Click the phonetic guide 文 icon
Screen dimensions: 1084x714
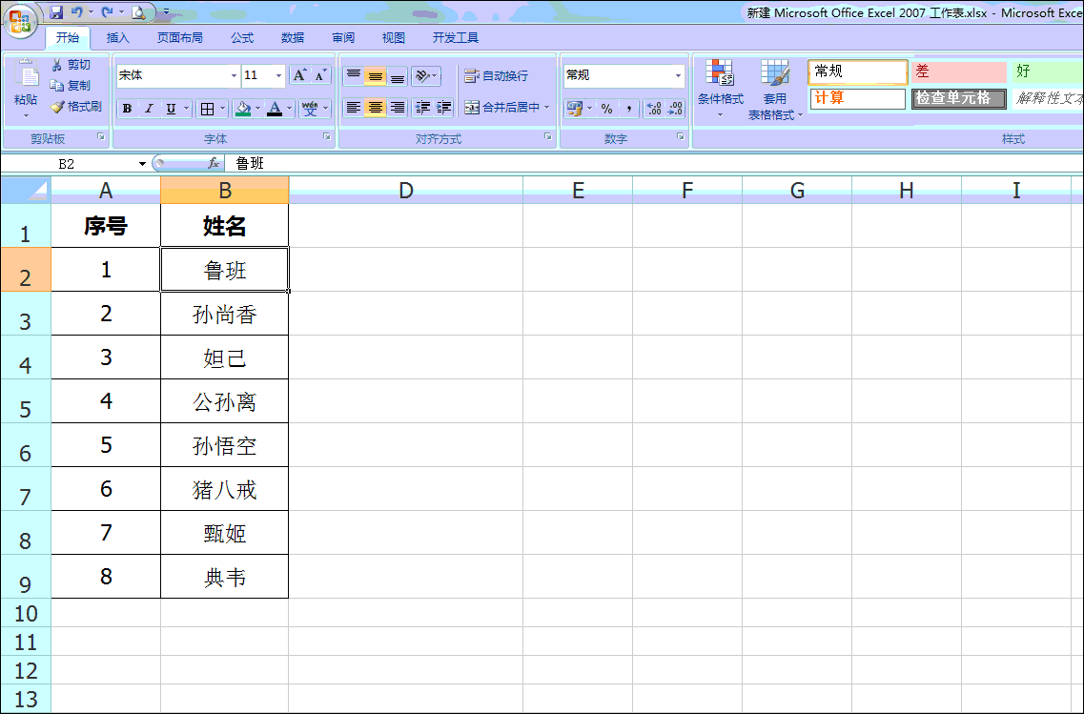311,109
